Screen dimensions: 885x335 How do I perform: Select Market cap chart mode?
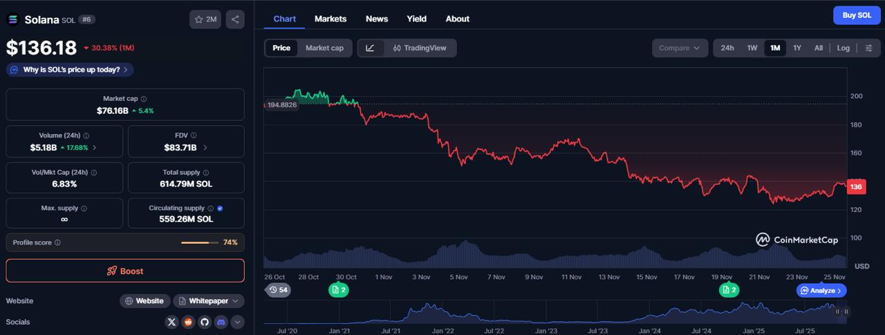click(324, 48)
